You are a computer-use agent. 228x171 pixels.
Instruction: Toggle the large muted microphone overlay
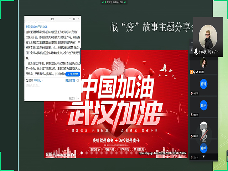tap(204, 136)
